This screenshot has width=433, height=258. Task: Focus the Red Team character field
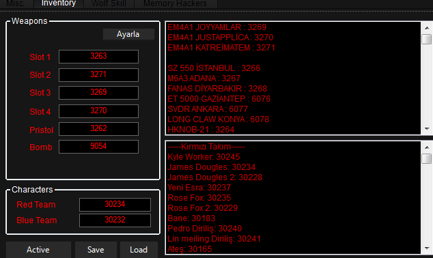tap(115, 205)
